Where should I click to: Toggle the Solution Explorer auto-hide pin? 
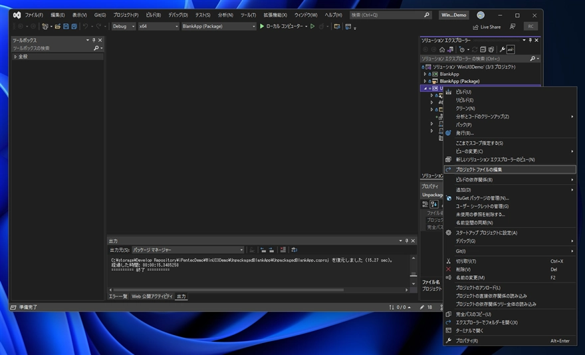coord(530,40)
